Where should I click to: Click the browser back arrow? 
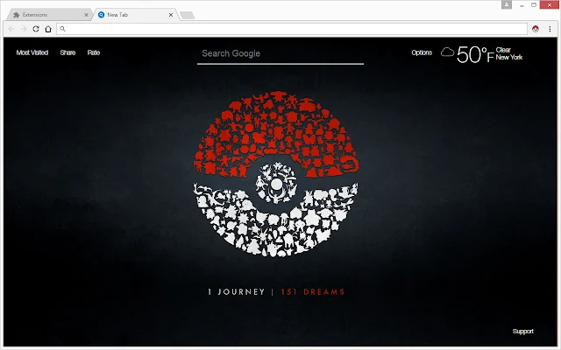pos(11,29)
